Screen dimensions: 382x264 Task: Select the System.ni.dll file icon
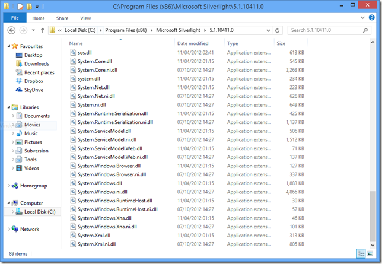click(x=73, y=105)
